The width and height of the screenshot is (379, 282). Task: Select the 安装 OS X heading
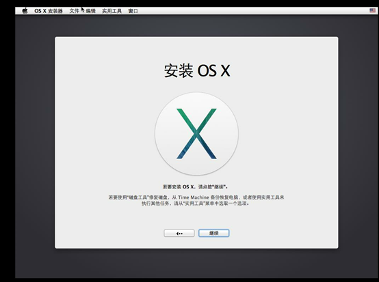point(197,71)
